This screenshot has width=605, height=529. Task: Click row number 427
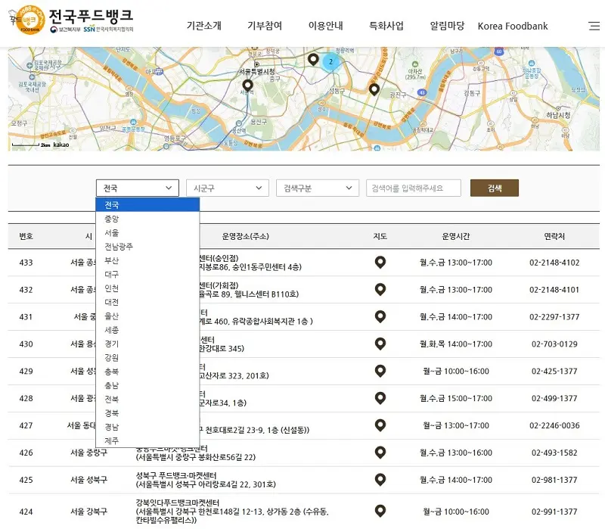pyautogui.click(x=26, y=425)
